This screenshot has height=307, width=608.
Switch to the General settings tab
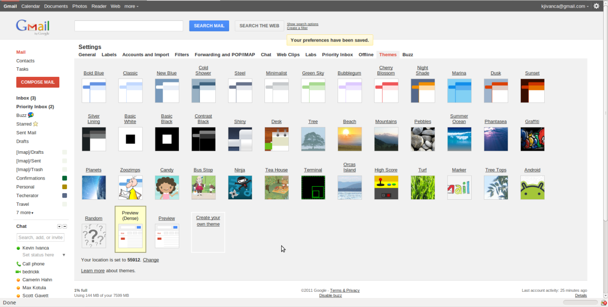click(87, 55)
